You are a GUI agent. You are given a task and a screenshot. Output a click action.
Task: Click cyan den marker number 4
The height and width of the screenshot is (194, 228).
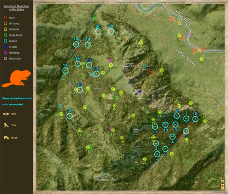tap(173, 136)
